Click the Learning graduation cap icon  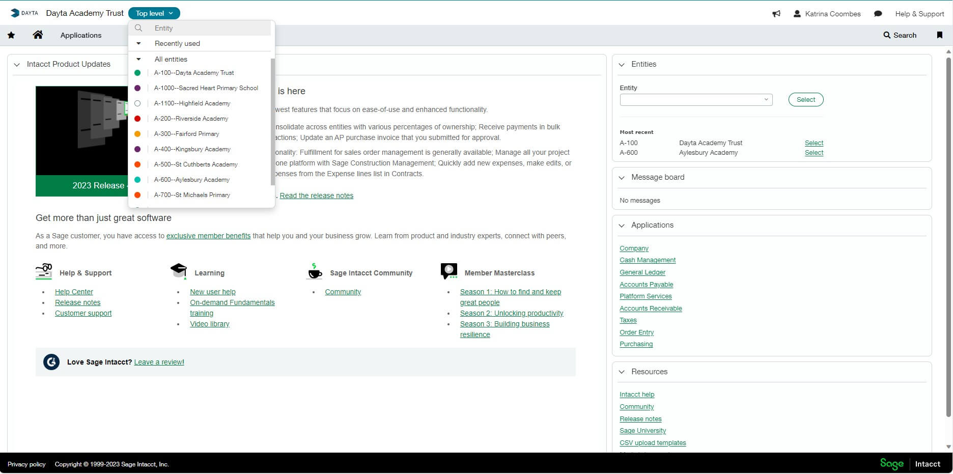tap(179, 271)
